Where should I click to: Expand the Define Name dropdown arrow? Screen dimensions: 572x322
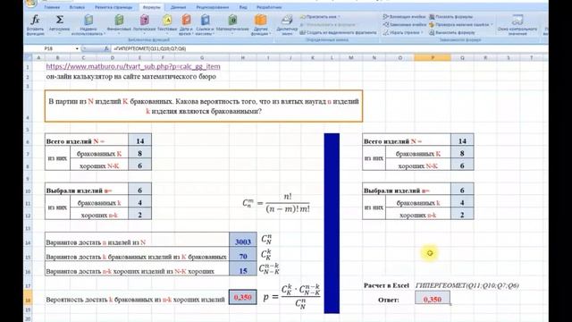[339, 17]
